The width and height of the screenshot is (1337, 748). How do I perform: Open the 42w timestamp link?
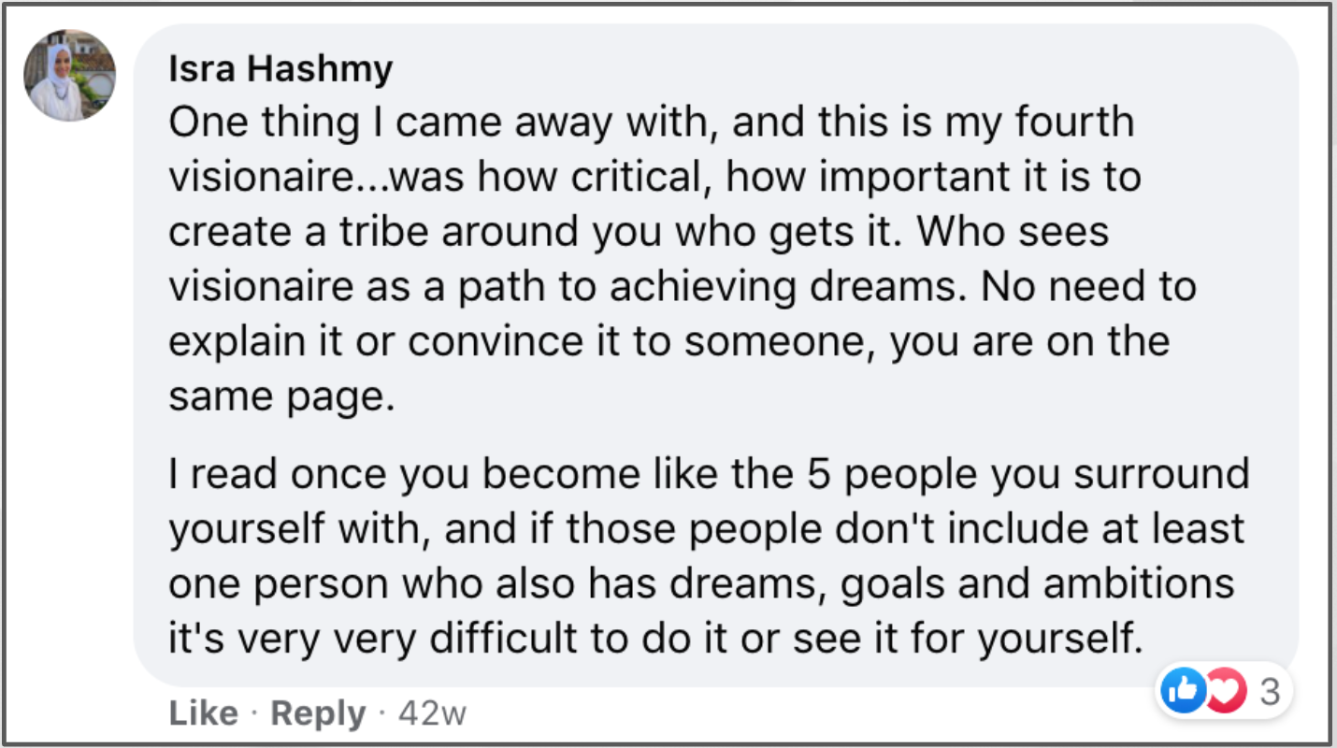pos(432,714)
